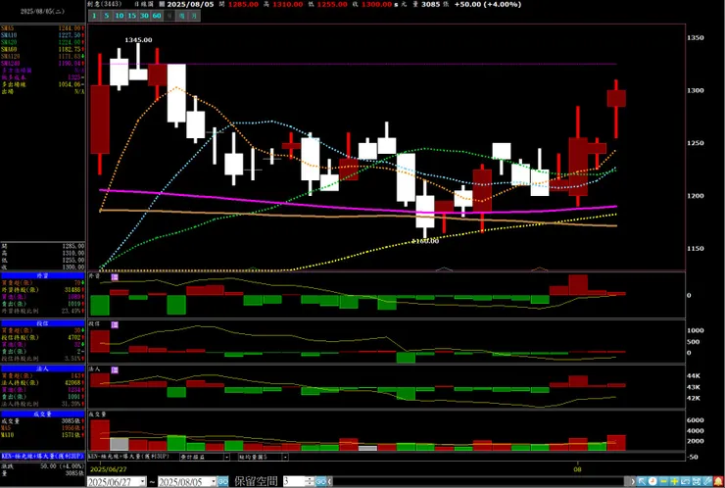Viewport: 725px width, 488px height.
Task: Open dropdown left of 短均量圖5 in indicator bar
Action: [226, 457]
